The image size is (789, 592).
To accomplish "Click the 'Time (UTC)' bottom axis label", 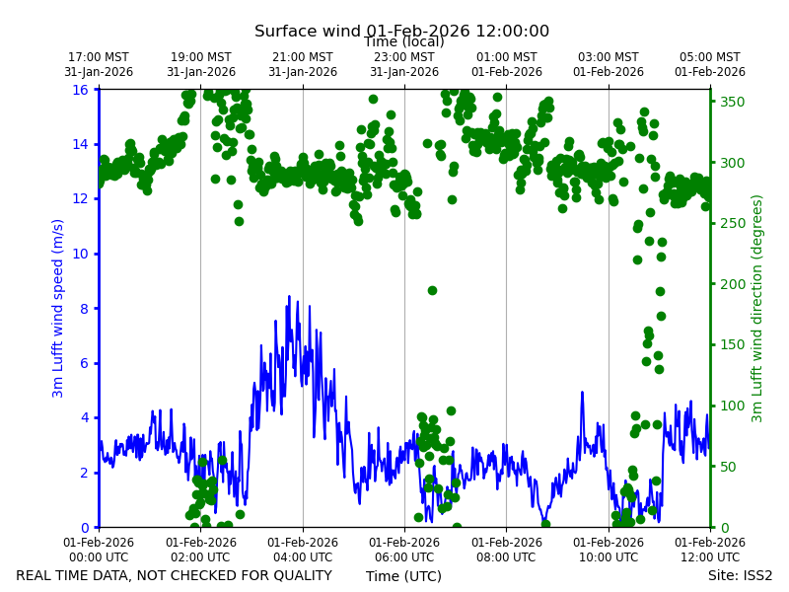I will 403,576.
